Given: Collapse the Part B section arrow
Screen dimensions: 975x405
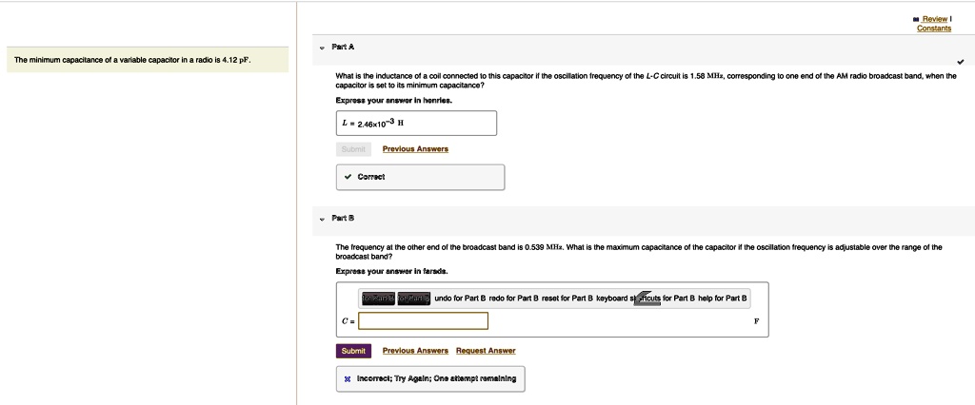Looking at the screenshot, I should [x=322, y=220].
